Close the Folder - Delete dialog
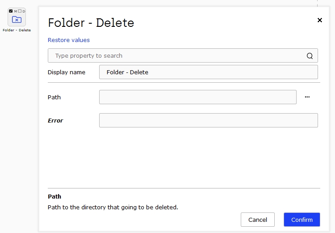 point(320,20)
